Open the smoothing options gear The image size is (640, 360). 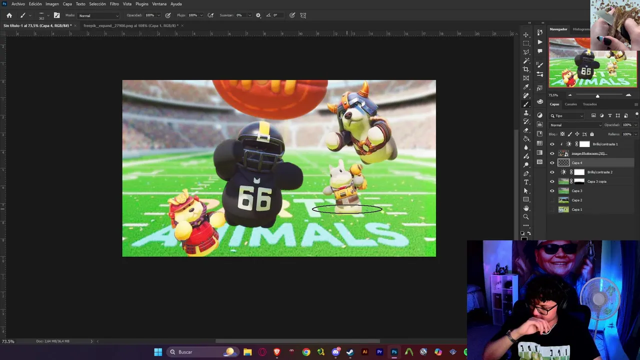pos(258,15)
